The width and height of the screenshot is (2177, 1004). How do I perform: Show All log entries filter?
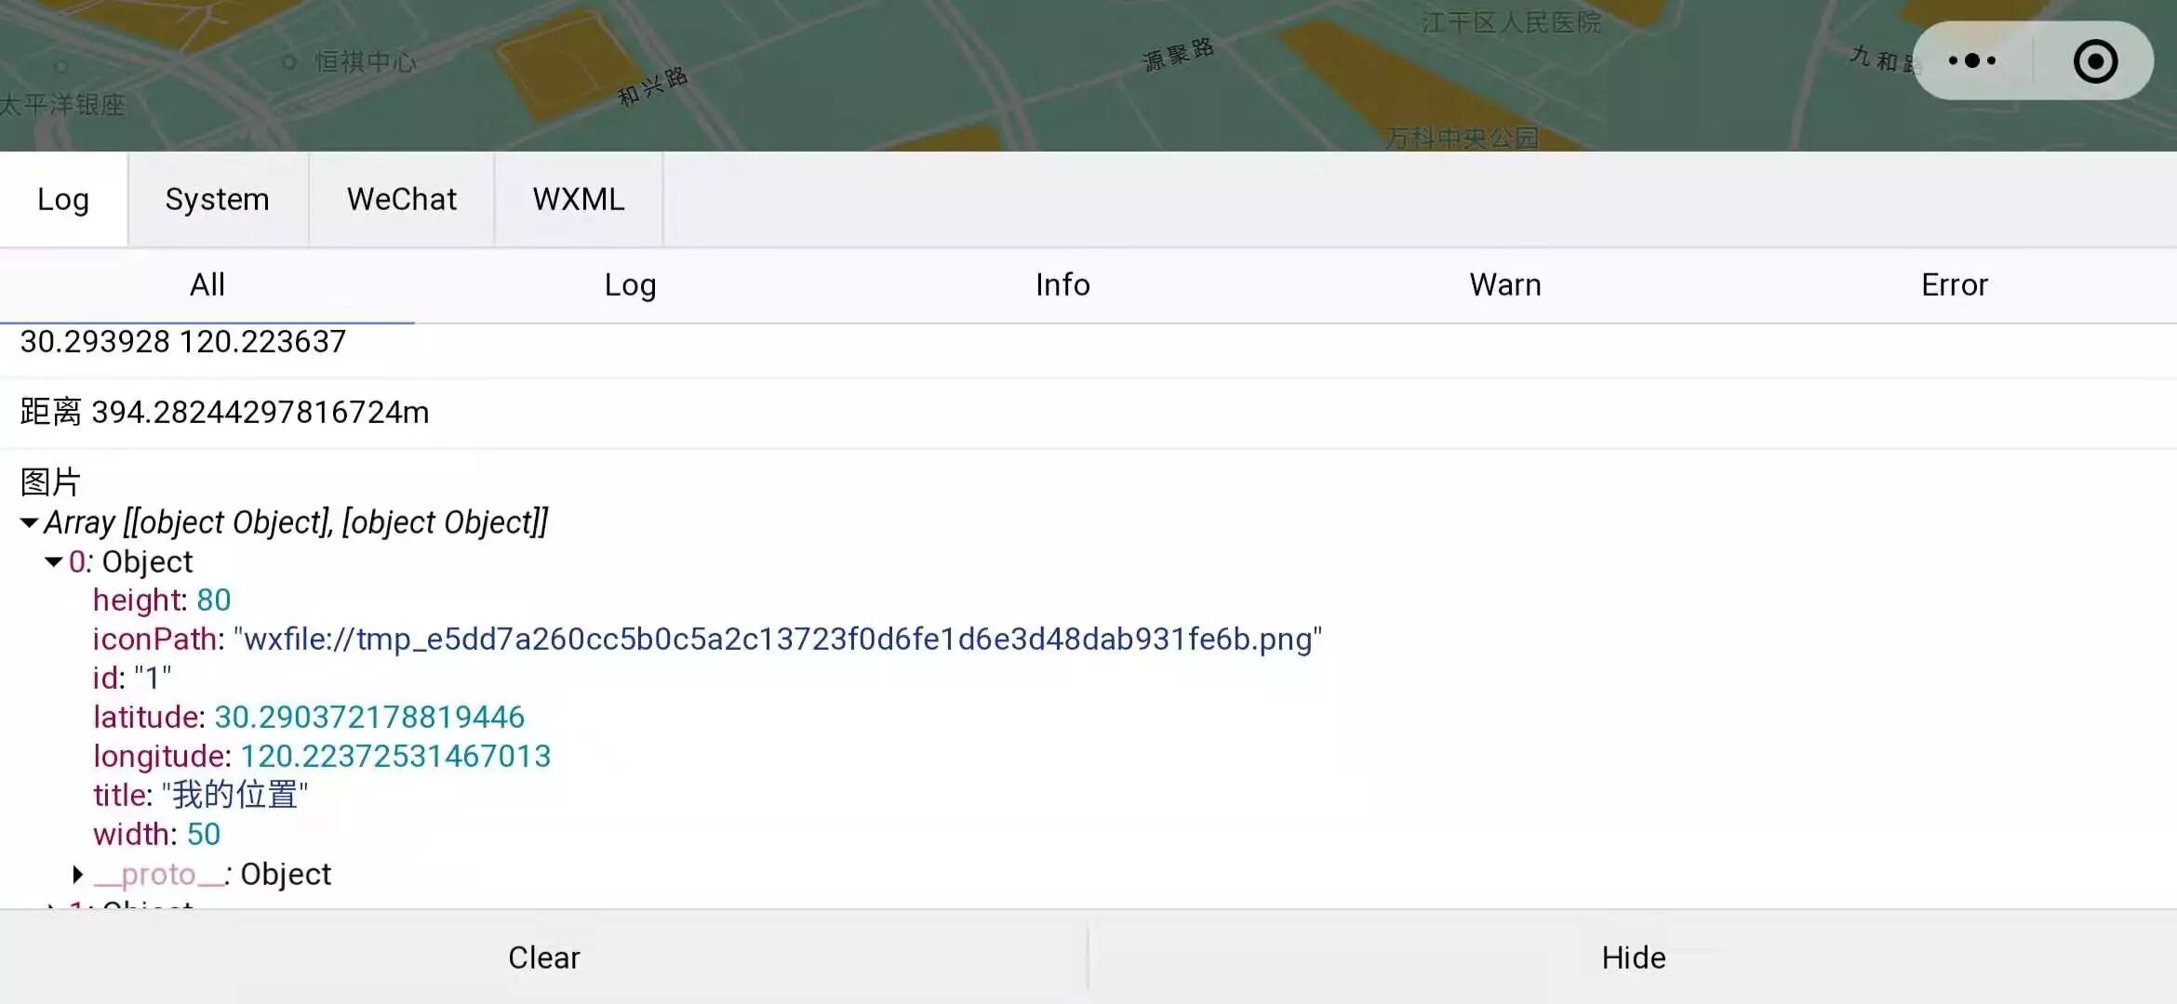click(207, 285)
